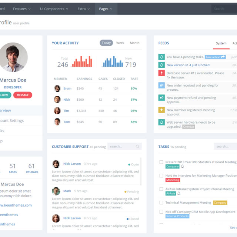The width and height of the screenshot is (237, 237).
Task: Open Tom's avatar in activity table
Action: pyautogui.click(x=57, y=122)
